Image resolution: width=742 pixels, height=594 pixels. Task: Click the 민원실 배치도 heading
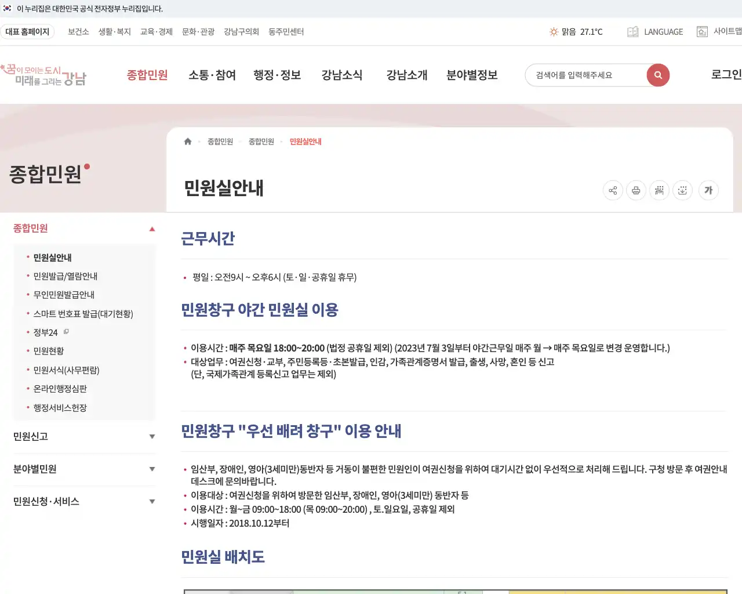click(223, 557)
